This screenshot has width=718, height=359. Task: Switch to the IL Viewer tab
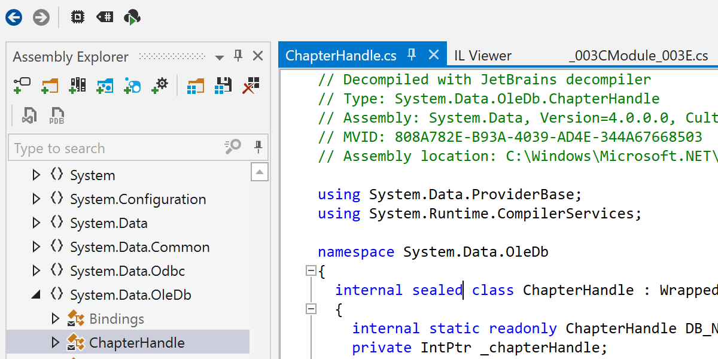click(483, 56)
